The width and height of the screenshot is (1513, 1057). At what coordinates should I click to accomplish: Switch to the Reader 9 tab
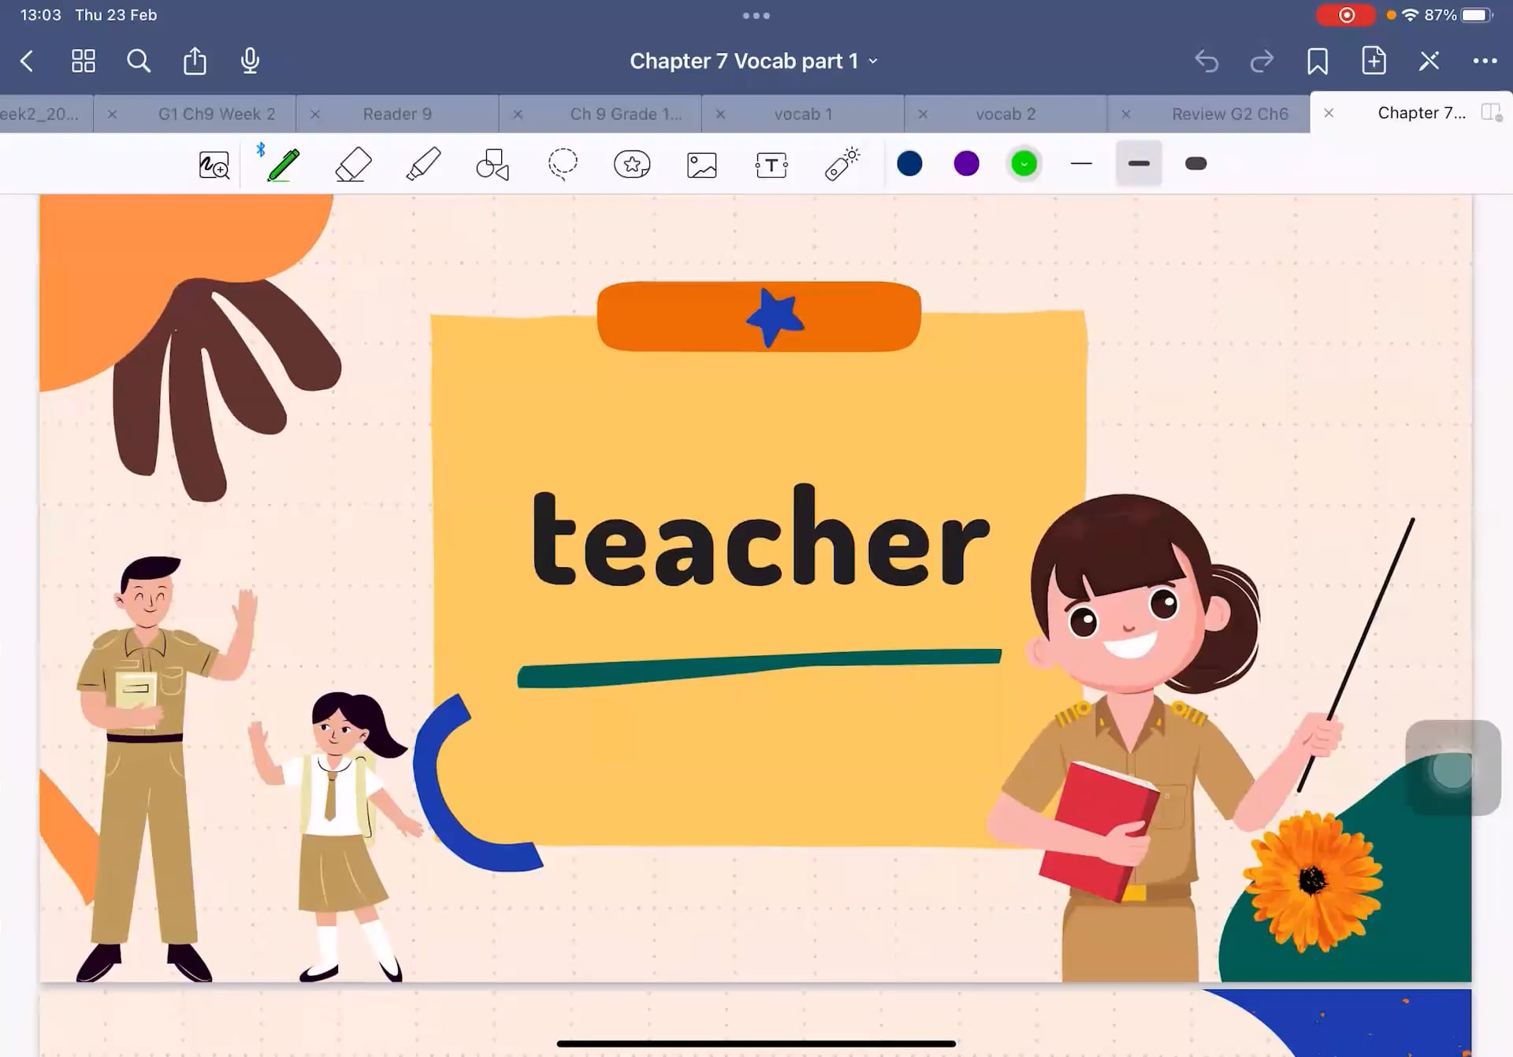pyautogui.click(x=397, y=114)
